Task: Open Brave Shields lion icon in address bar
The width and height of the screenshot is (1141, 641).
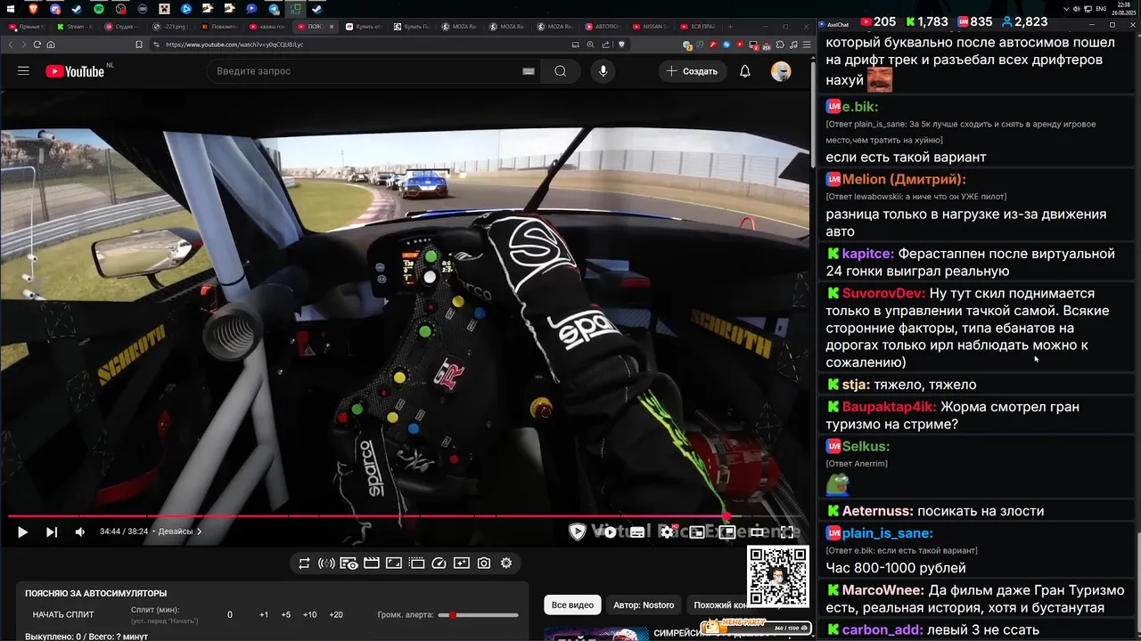Action: (x=622, y=45)
